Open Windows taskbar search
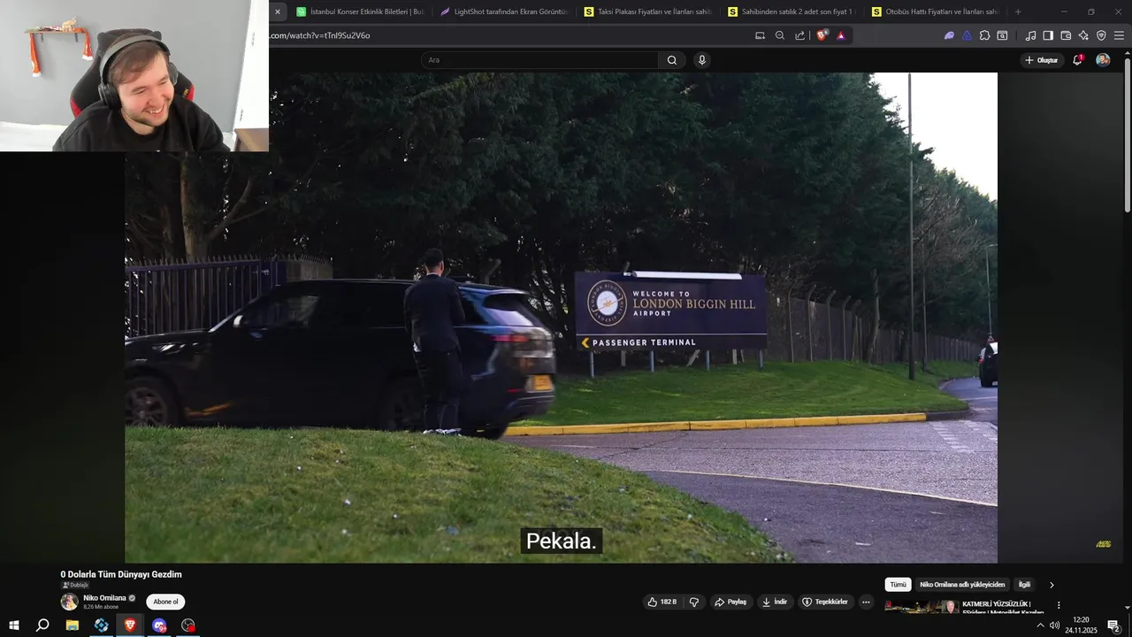This screenshot has width=1132, height=637. click(x=42, y=625)
